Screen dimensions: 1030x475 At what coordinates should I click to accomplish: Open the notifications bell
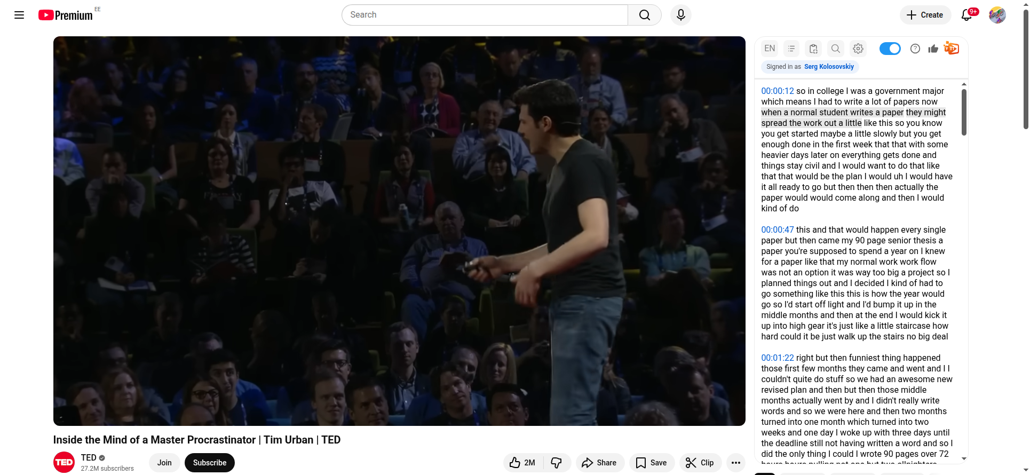(967, 15)
